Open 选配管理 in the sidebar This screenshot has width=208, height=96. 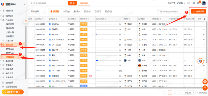[10, 36]
